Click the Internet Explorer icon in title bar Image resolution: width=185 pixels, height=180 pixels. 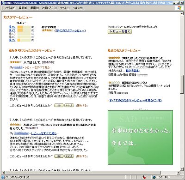3,3
